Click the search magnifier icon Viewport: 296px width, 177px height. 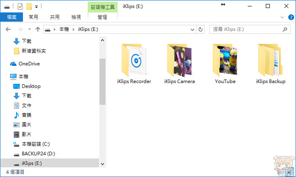click(x=285, y=29)
